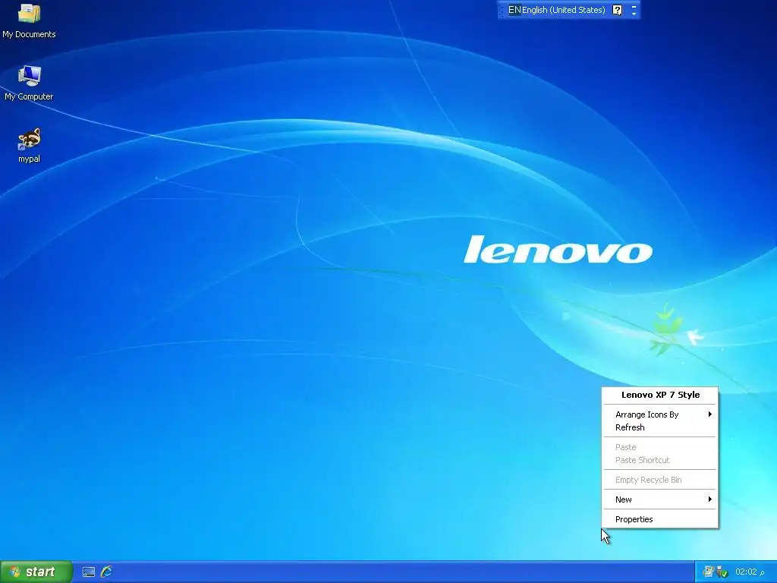Open Properties from the context menu
Screen dimensions: 777x583
[x=660, y=519]
